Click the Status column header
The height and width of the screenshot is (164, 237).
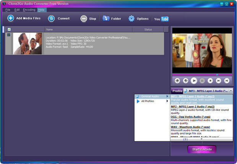148,30
